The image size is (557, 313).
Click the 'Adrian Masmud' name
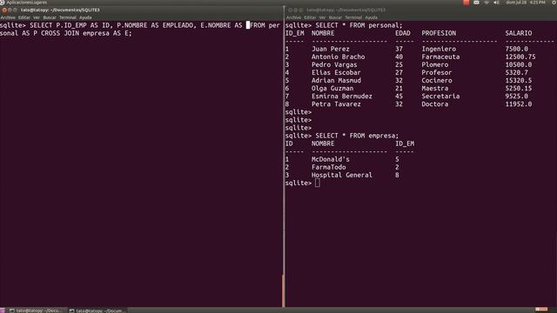[x=336, y=80]
